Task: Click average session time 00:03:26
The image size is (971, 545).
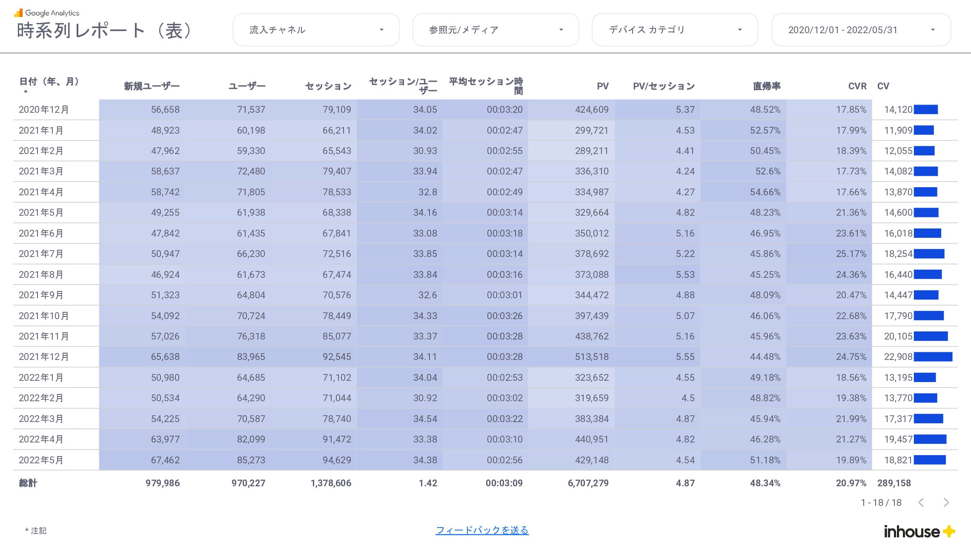Action: (x=504, y=316)
